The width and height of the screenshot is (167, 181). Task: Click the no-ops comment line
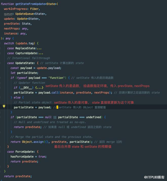coord(50,122)
